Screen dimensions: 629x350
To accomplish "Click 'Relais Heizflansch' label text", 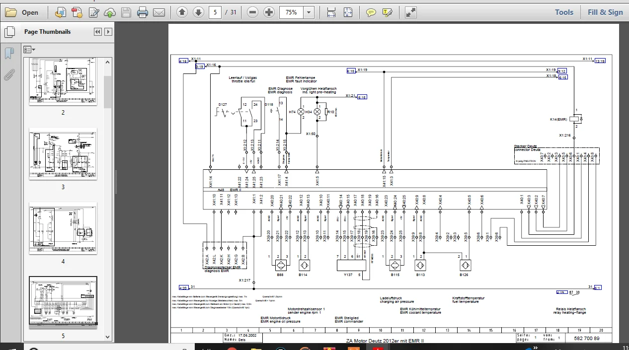I will pyautogui.click(x=570, y=309).
